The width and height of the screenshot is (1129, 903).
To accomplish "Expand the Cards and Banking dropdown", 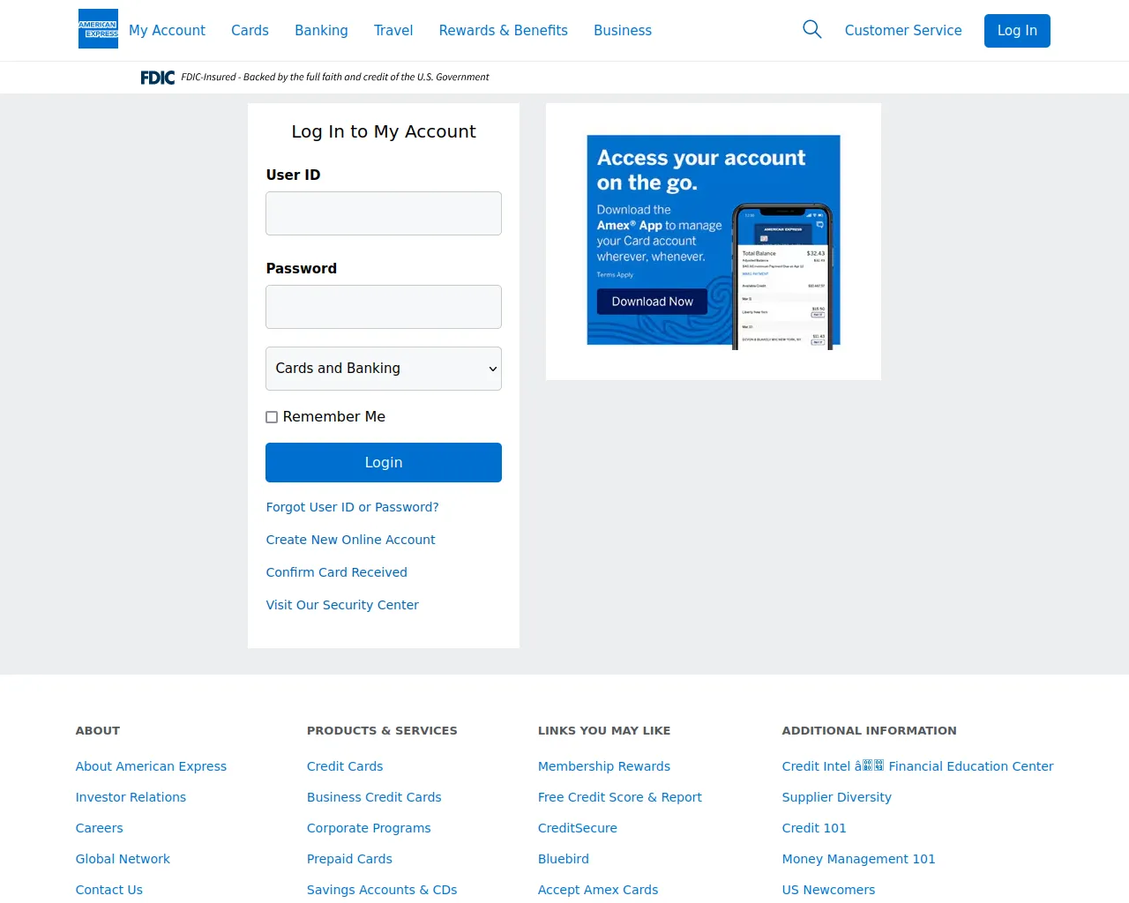I will [x=384, y=369].
